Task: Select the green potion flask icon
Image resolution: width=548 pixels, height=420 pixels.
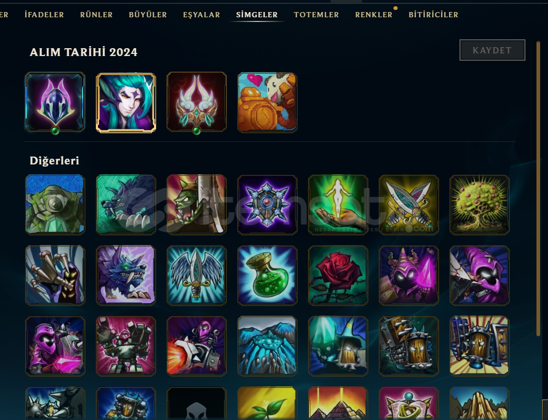Action: point(267,275)
